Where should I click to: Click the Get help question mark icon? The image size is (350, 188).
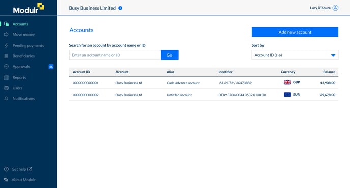(6, 169)
